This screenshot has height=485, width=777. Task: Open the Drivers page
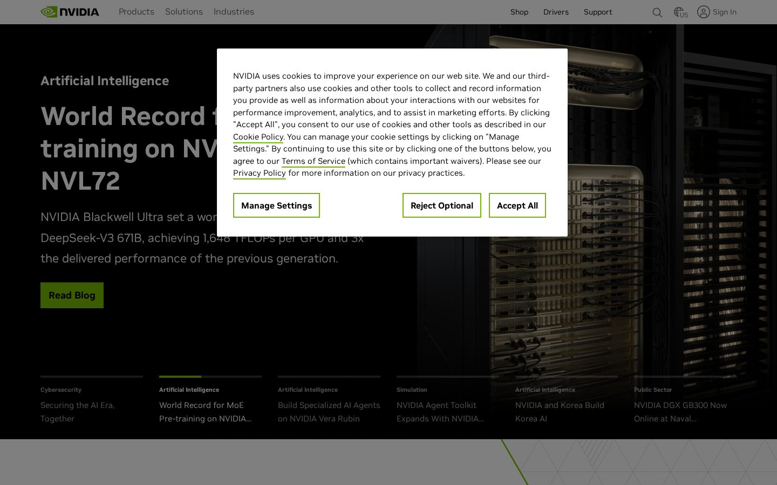click(556, 12)
